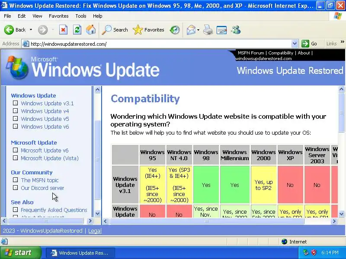Image resolution: width=346 pixels, height=259 pixels.
Task: Click the Windows Millennium column header
Action: click(235, 155)
